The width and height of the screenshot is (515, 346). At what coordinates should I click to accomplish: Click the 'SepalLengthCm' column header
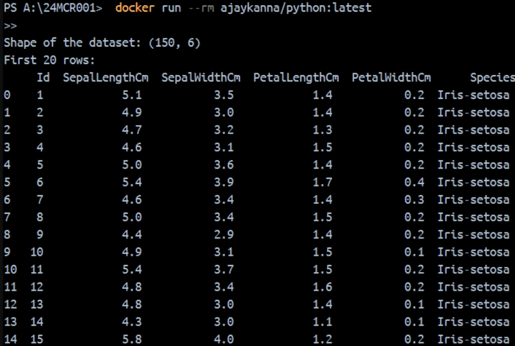106,78
